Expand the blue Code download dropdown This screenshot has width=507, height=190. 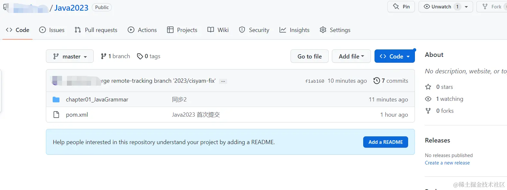click(395, 56)
